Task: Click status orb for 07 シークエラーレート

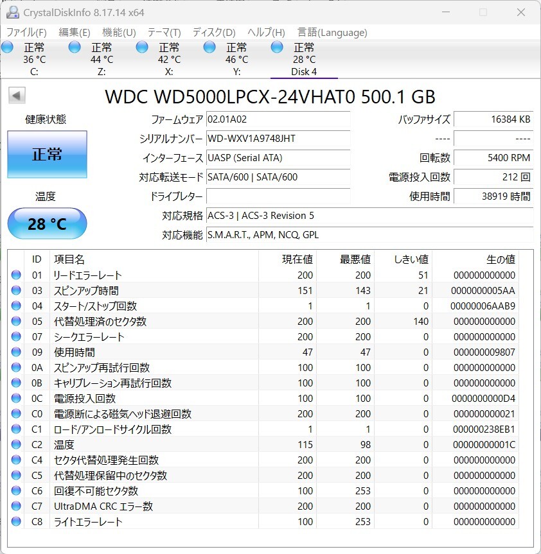Action: coord(16,336)
